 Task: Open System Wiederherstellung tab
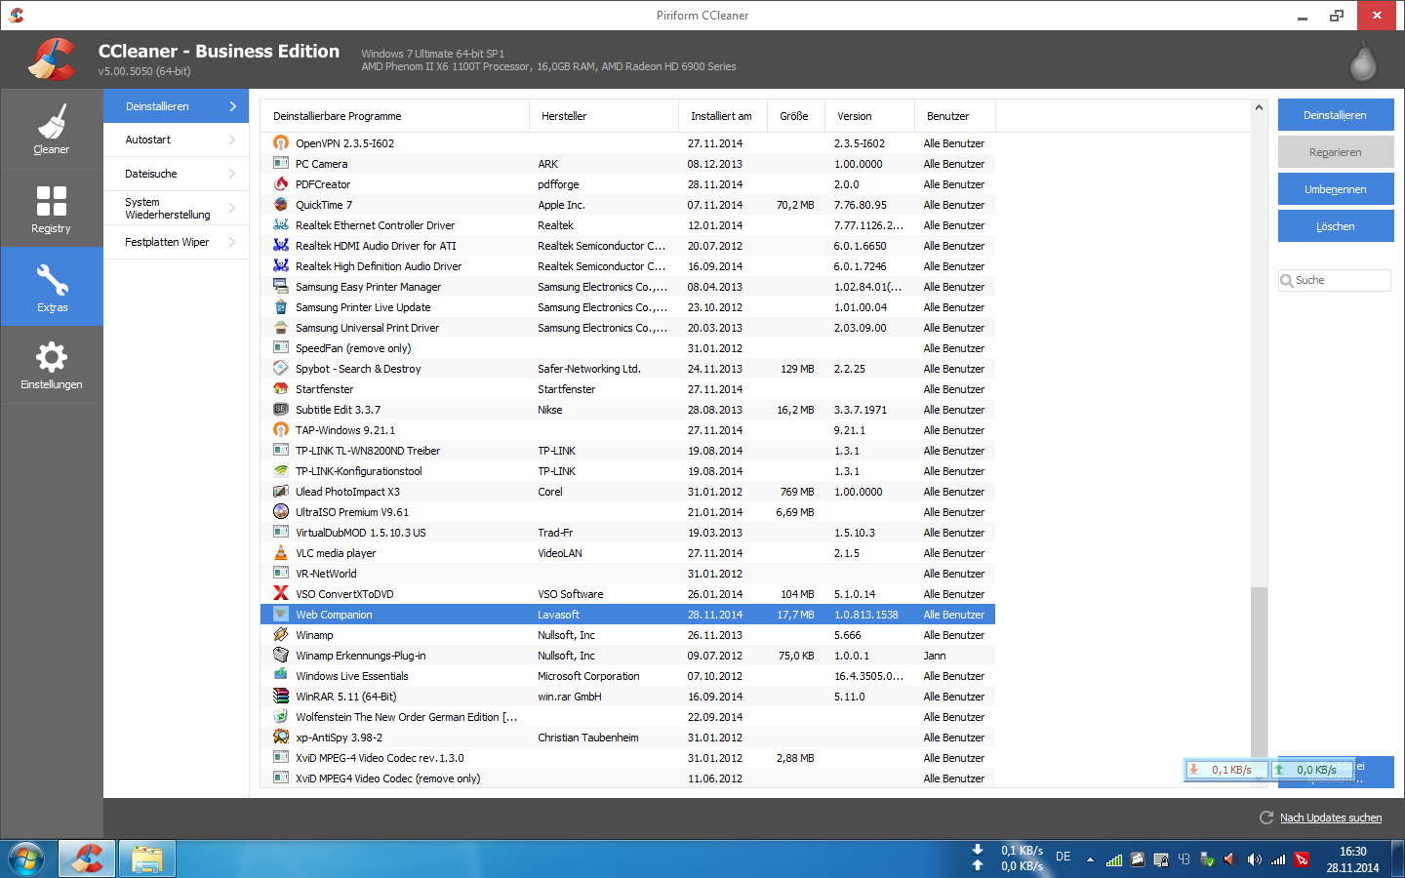pyautogui.click(x=176, y=208)
